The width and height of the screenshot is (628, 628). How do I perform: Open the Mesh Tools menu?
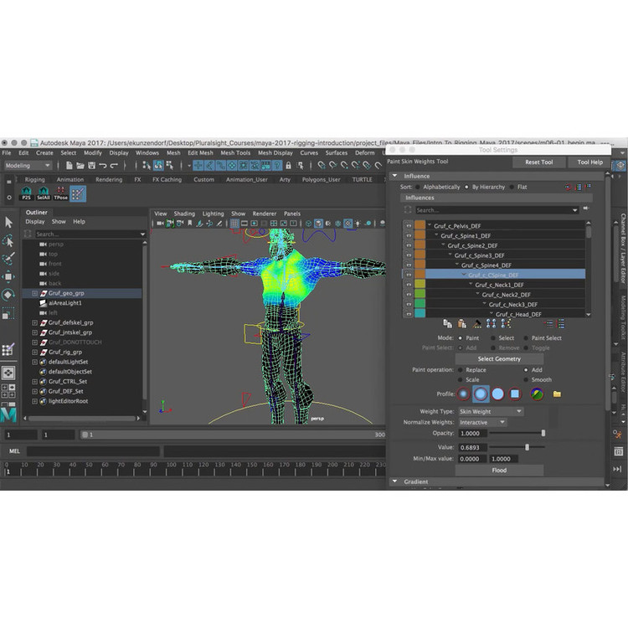[x=235, y=153]
